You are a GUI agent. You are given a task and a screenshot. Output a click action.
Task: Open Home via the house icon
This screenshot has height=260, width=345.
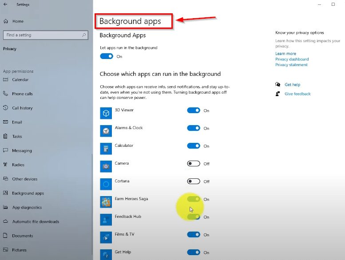pos(6,21)
